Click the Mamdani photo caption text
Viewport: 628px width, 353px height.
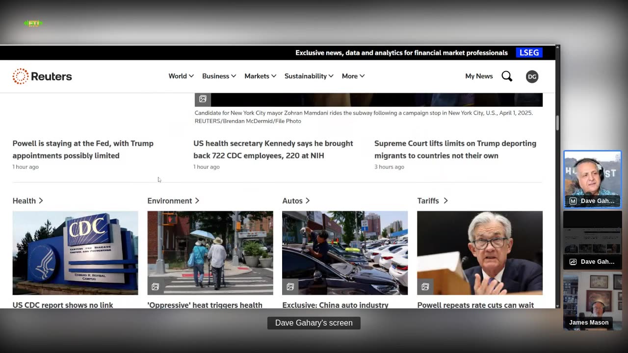tap(364, 117)
